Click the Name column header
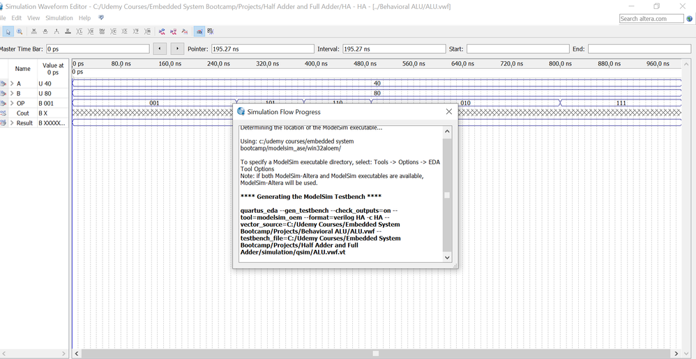 [x=22, y=69]
